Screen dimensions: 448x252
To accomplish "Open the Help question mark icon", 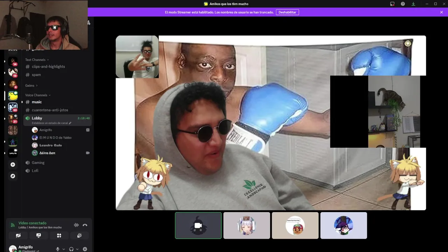I will click(403, 4).
